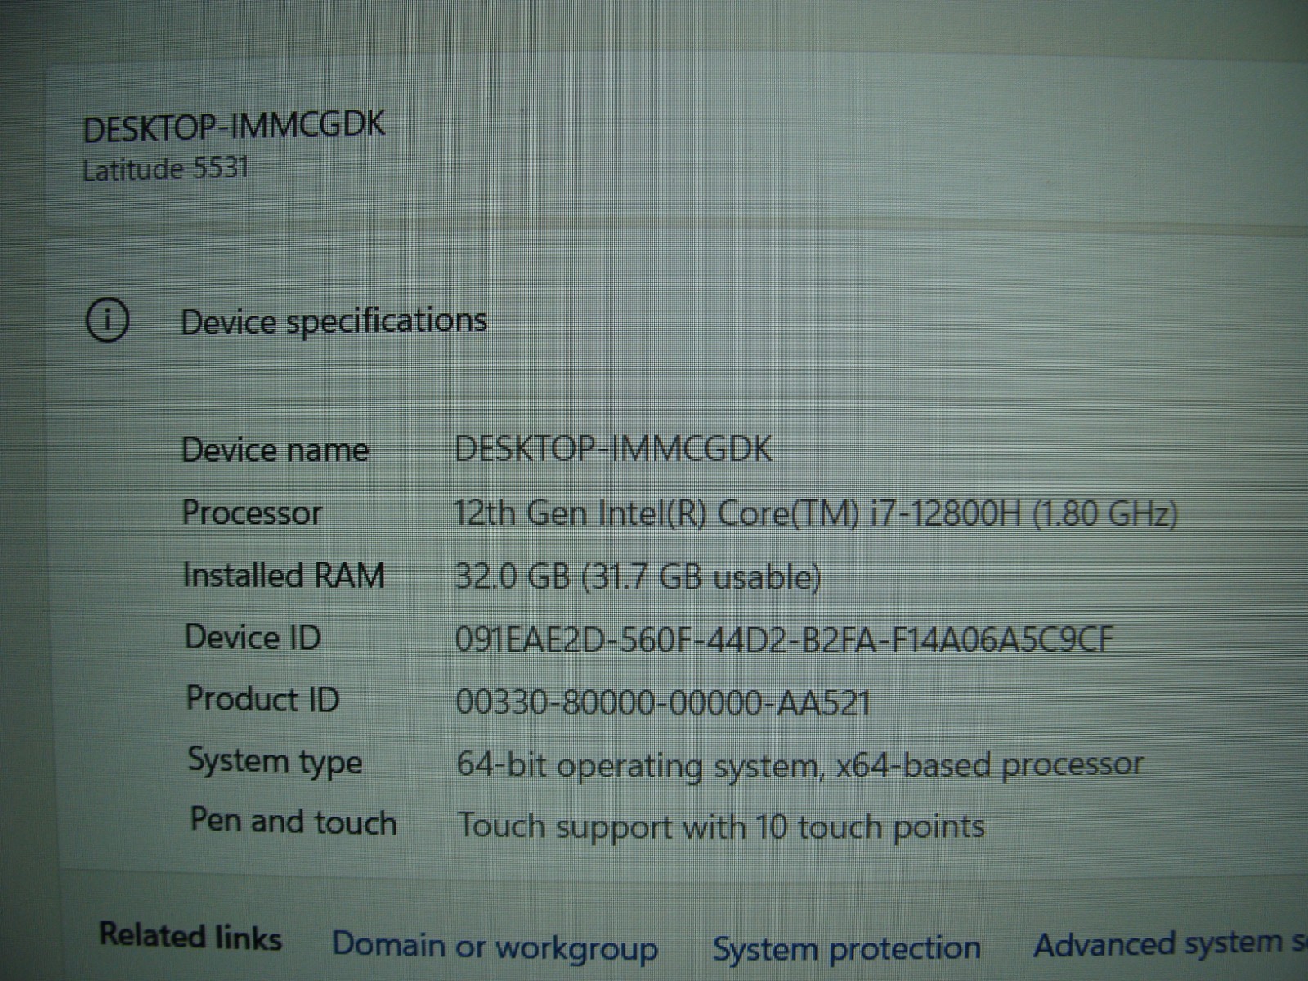Image resolution: width=1308 pixels, height=981 pixels.
Task: Click the Installed RAM label
Action: point(284,575)
